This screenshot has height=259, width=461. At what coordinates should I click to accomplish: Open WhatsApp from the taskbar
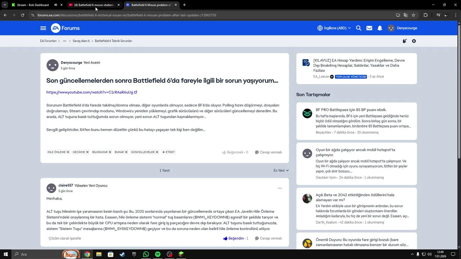click(x=146, y=254)
